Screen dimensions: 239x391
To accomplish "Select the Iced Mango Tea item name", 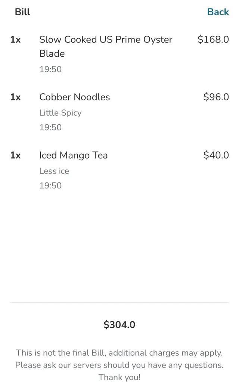I will [x=74, y=155].
